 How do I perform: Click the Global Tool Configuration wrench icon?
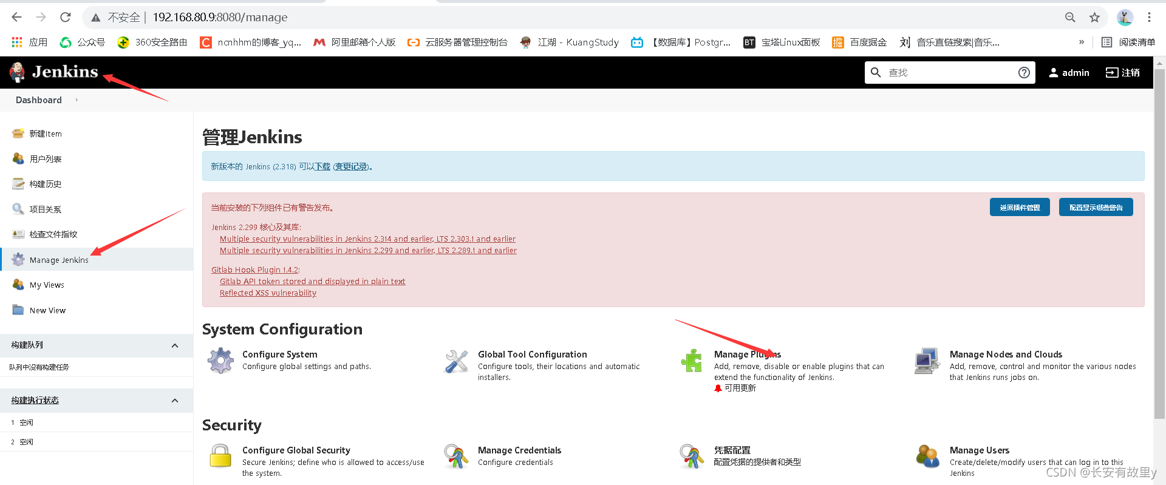click(456, 361)
